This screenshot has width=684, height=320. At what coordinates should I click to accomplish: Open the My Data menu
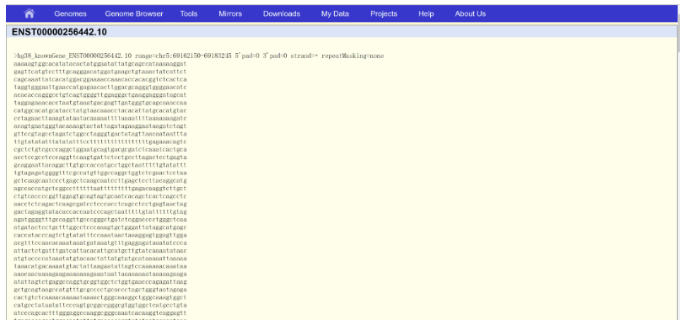tap(335, 14)
